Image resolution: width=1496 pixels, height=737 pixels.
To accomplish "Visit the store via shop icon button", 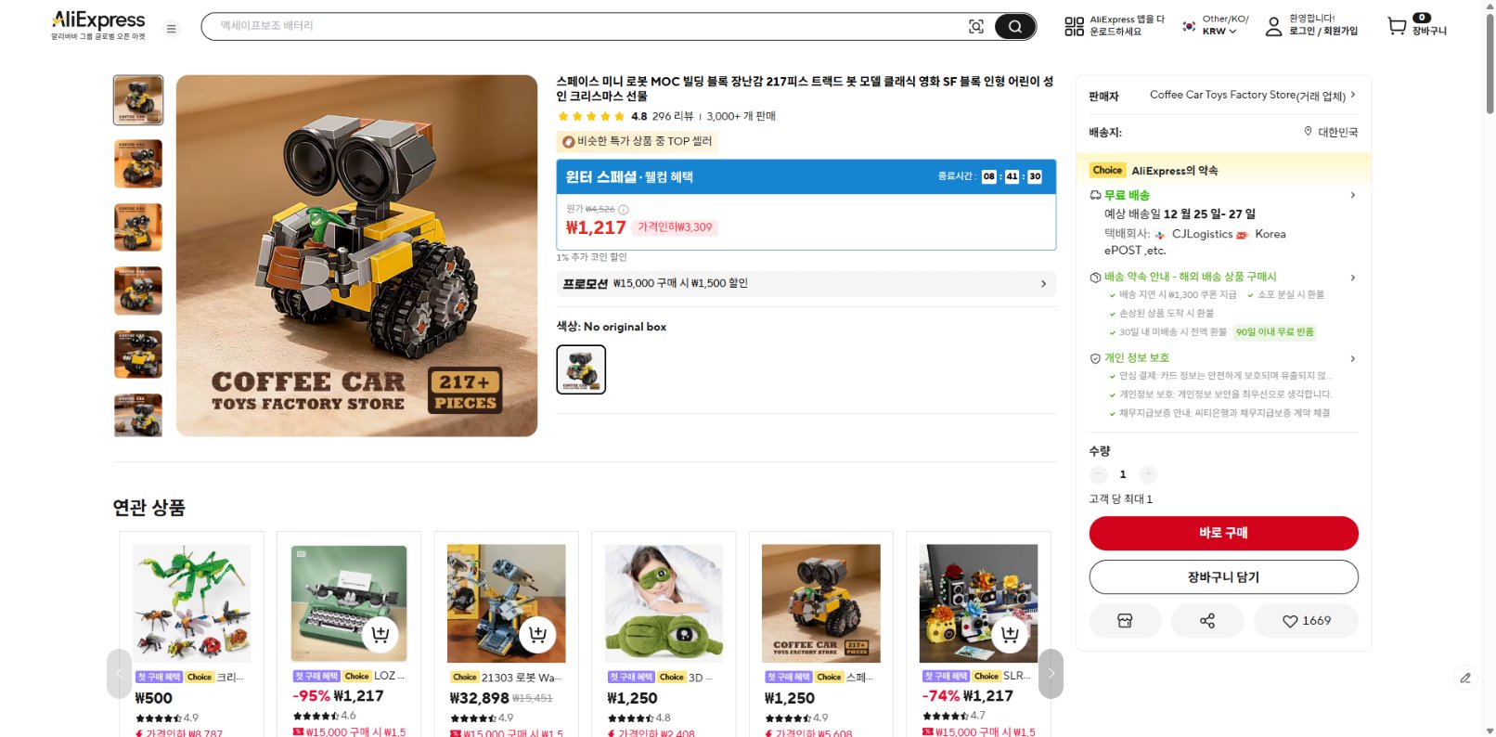I will pyautogui.click(x=1125, y=621).
